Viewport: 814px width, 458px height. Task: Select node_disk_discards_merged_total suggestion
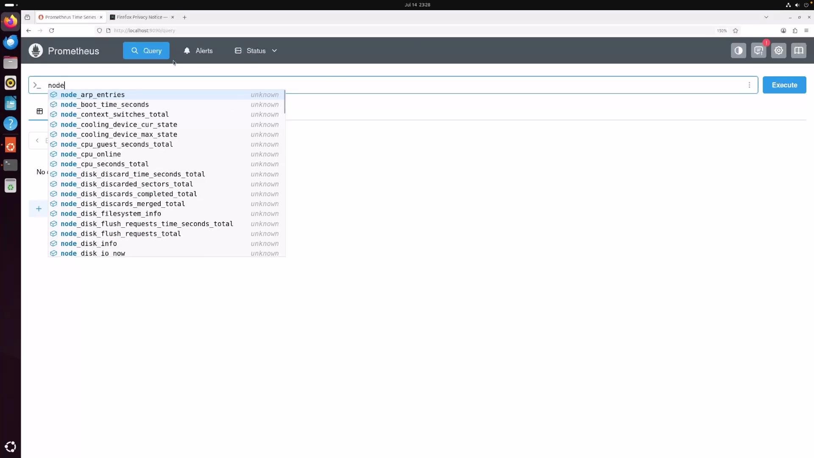166,204
